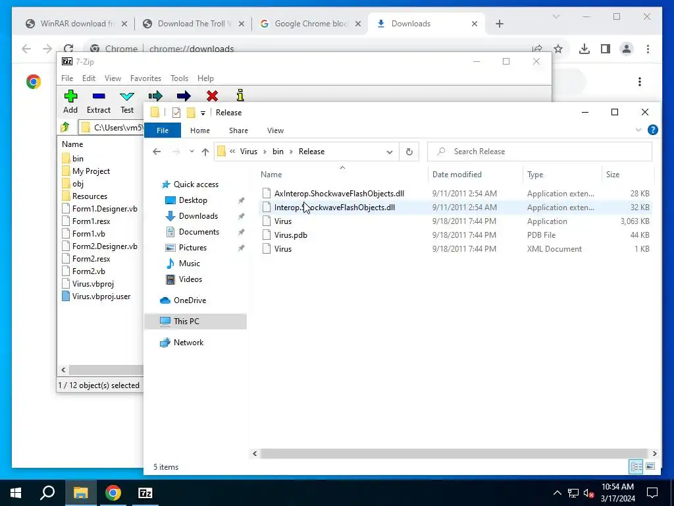Click the bin breadcrumb in address bar
This screenshot has width=674, height=506.
point(278,152)
